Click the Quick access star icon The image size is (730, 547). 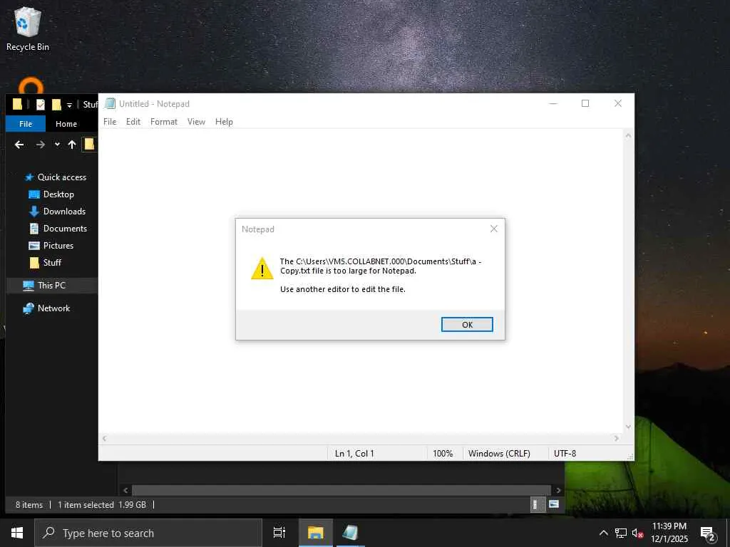(29, 177)
